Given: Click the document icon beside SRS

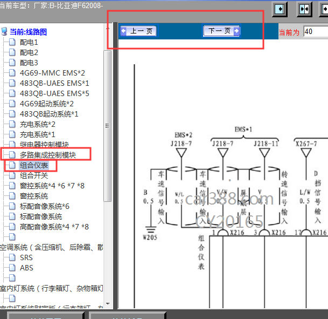Looking at the screenshot, I should coord(12,257).
